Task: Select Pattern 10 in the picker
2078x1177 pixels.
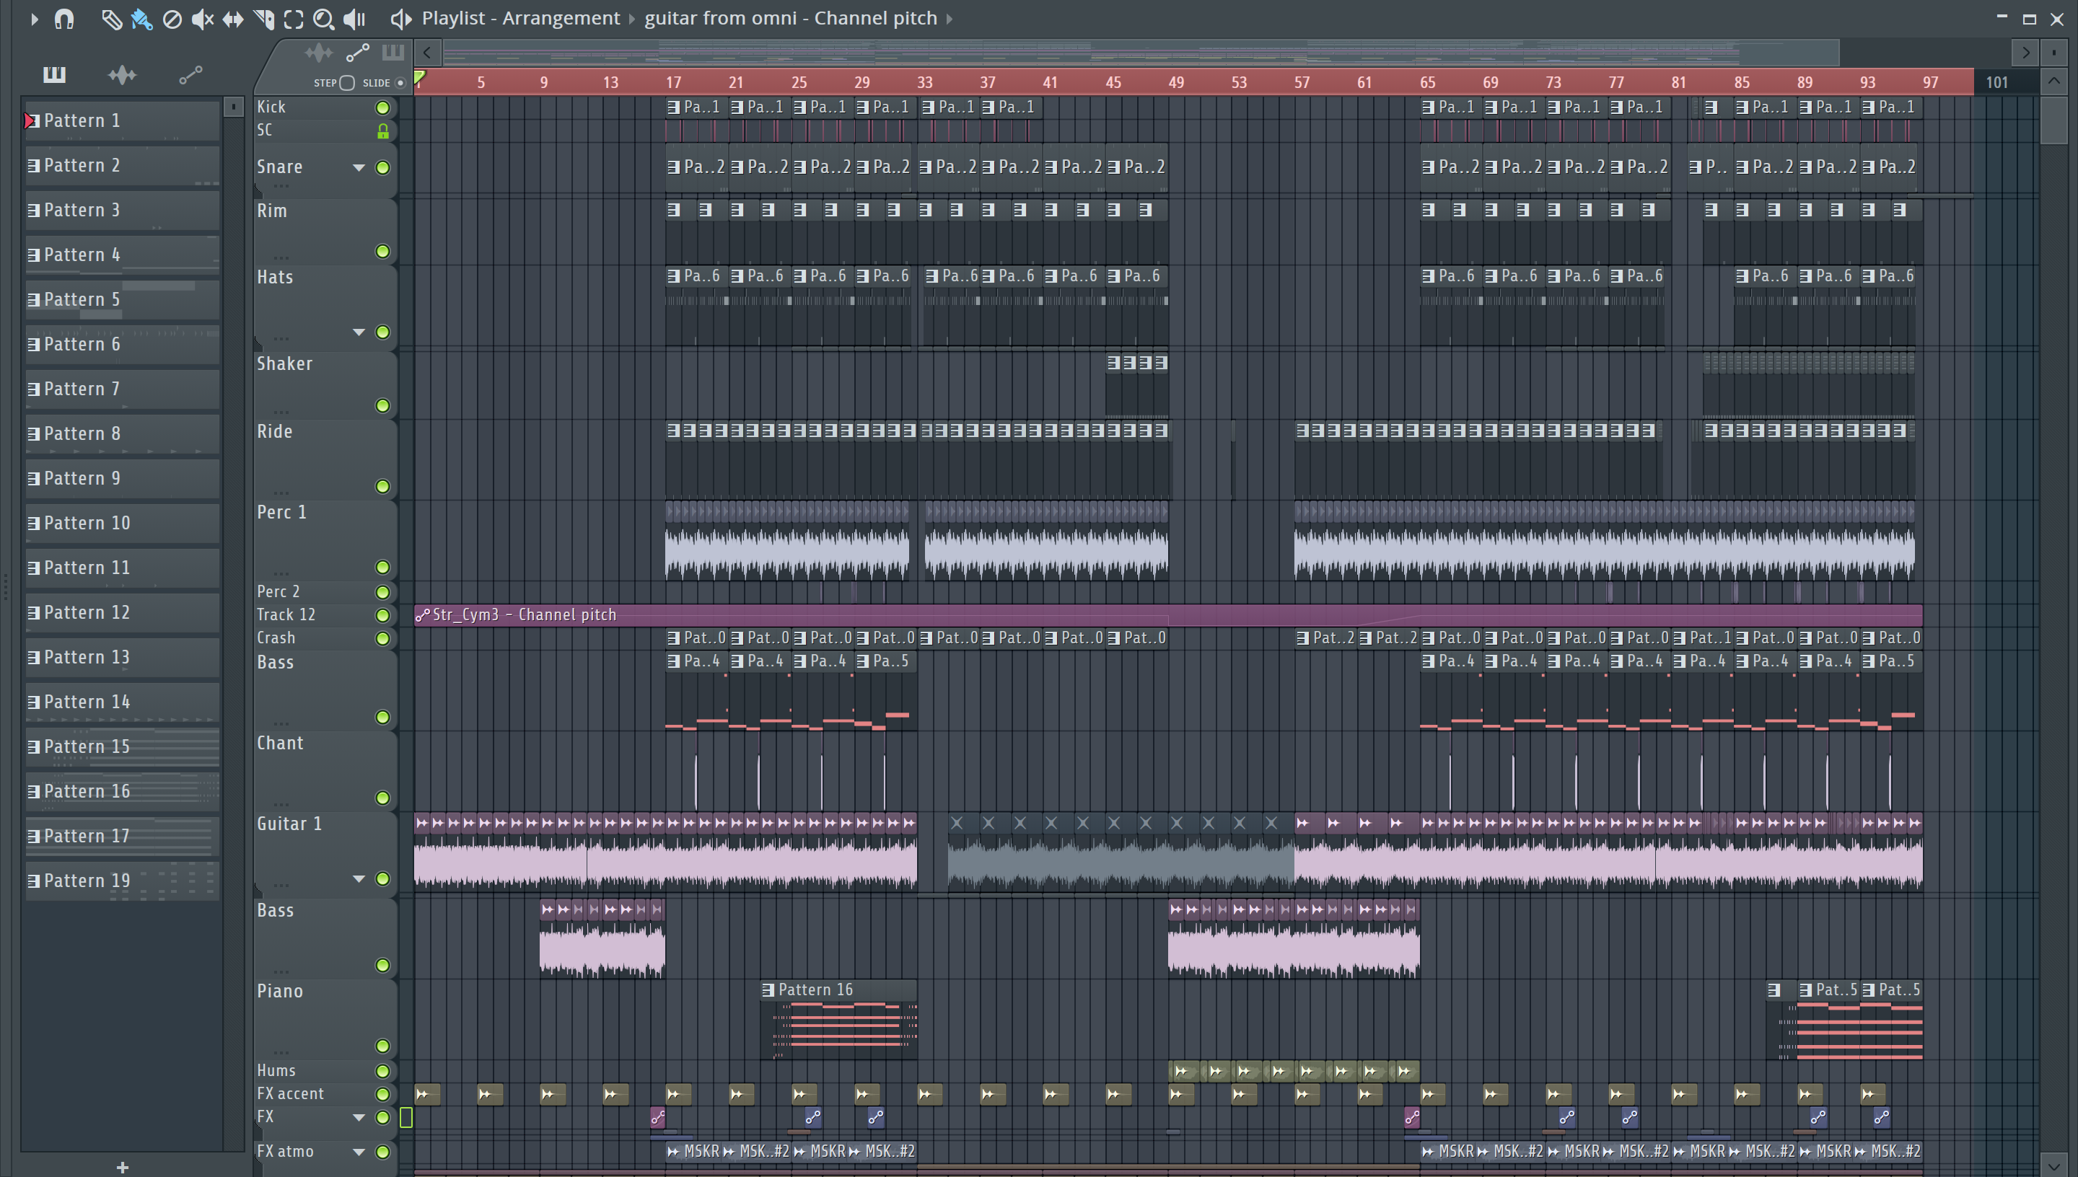Action: (122, 523)
